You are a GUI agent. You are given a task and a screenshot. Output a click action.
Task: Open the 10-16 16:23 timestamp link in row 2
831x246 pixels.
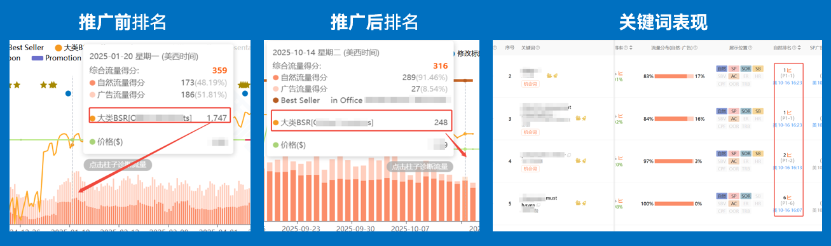point(788,83)
